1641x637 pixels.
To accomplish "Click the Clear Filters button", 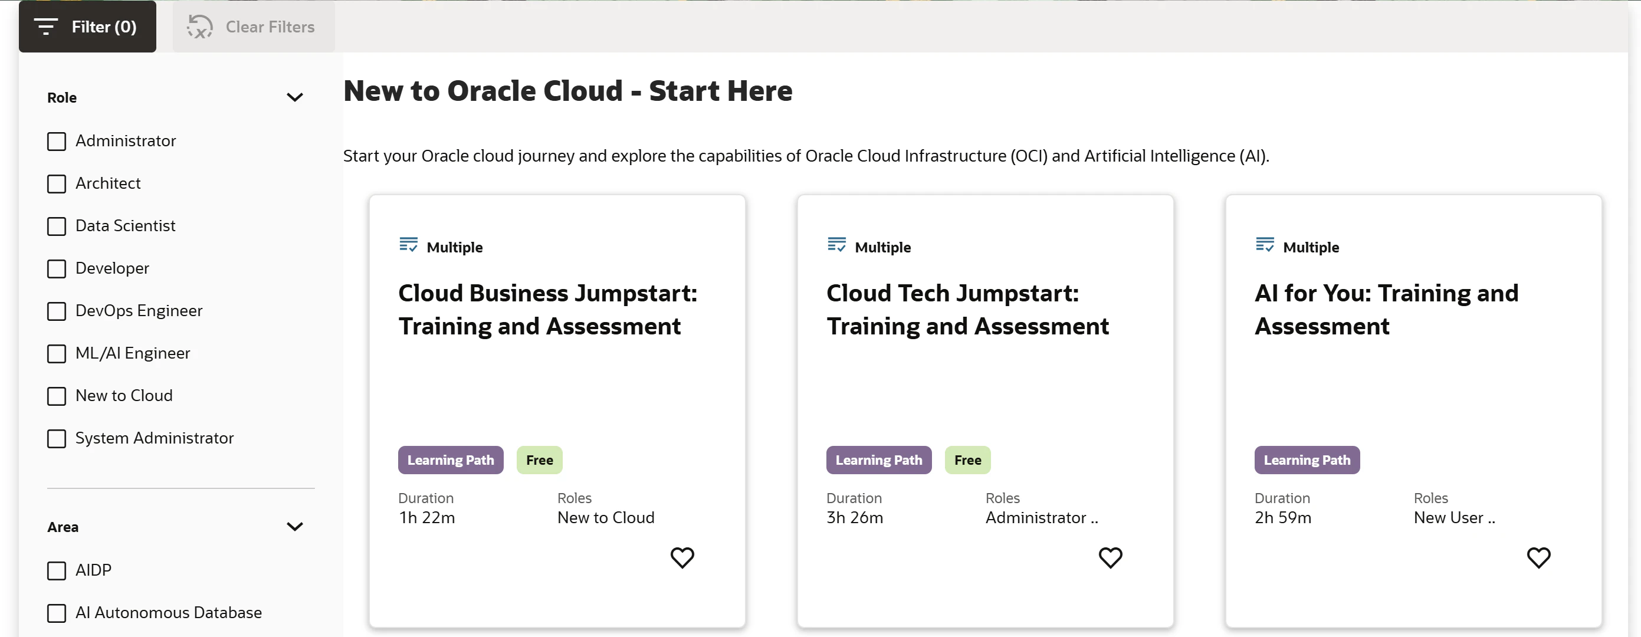I will pos(254,27).
